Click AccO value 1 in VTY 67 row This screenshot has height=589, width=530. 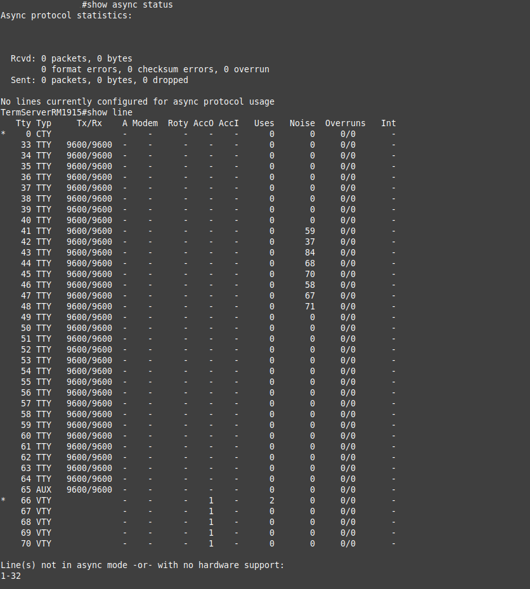211,511
